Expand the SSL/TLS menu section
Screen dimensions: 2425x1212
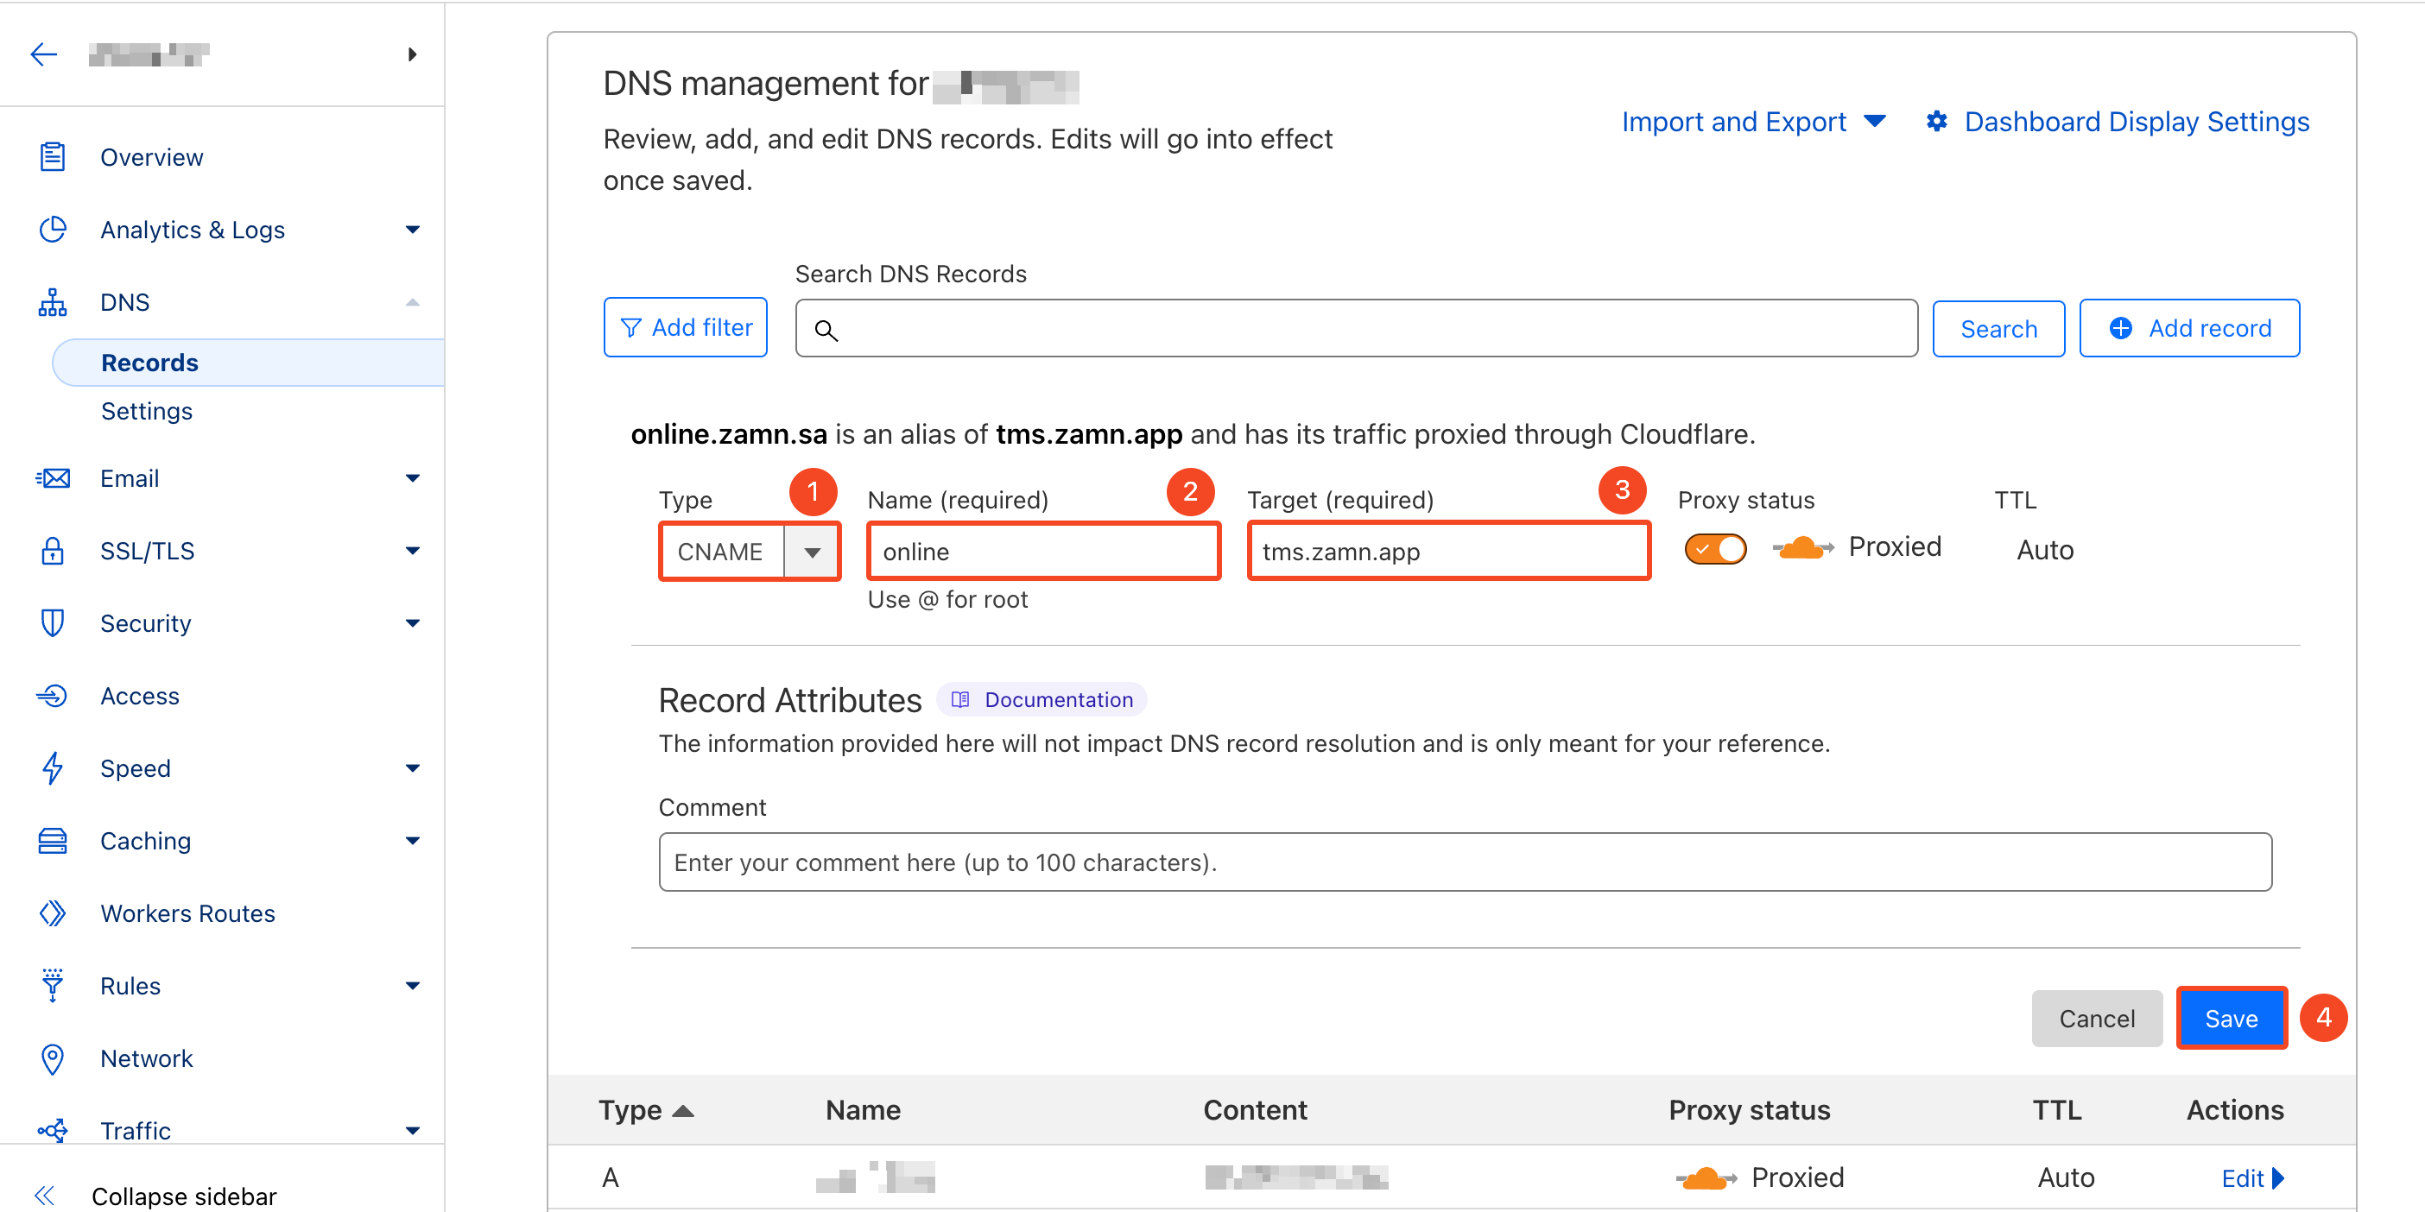click(412, 551)
